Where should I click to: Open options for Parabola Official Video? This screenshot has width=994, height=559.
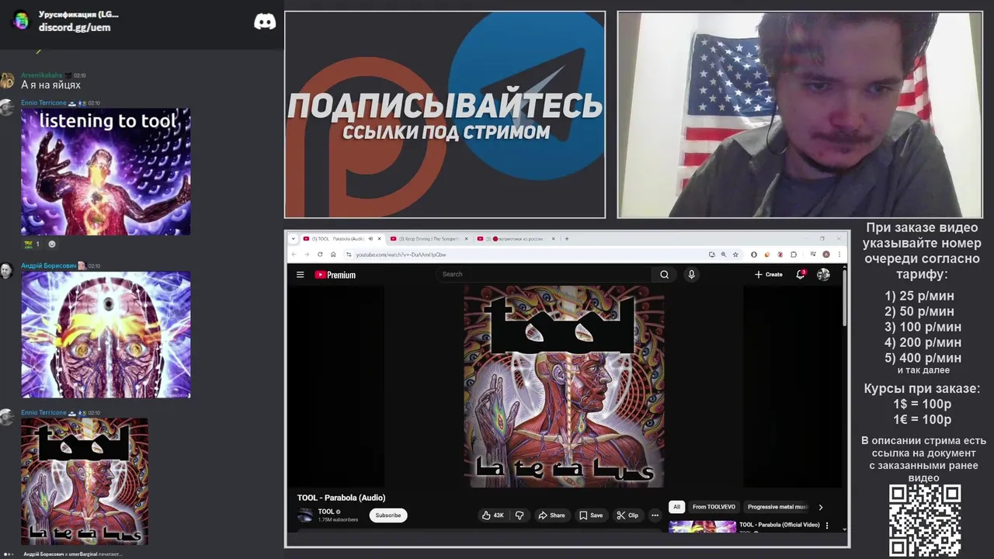click(x=827, y=526)
